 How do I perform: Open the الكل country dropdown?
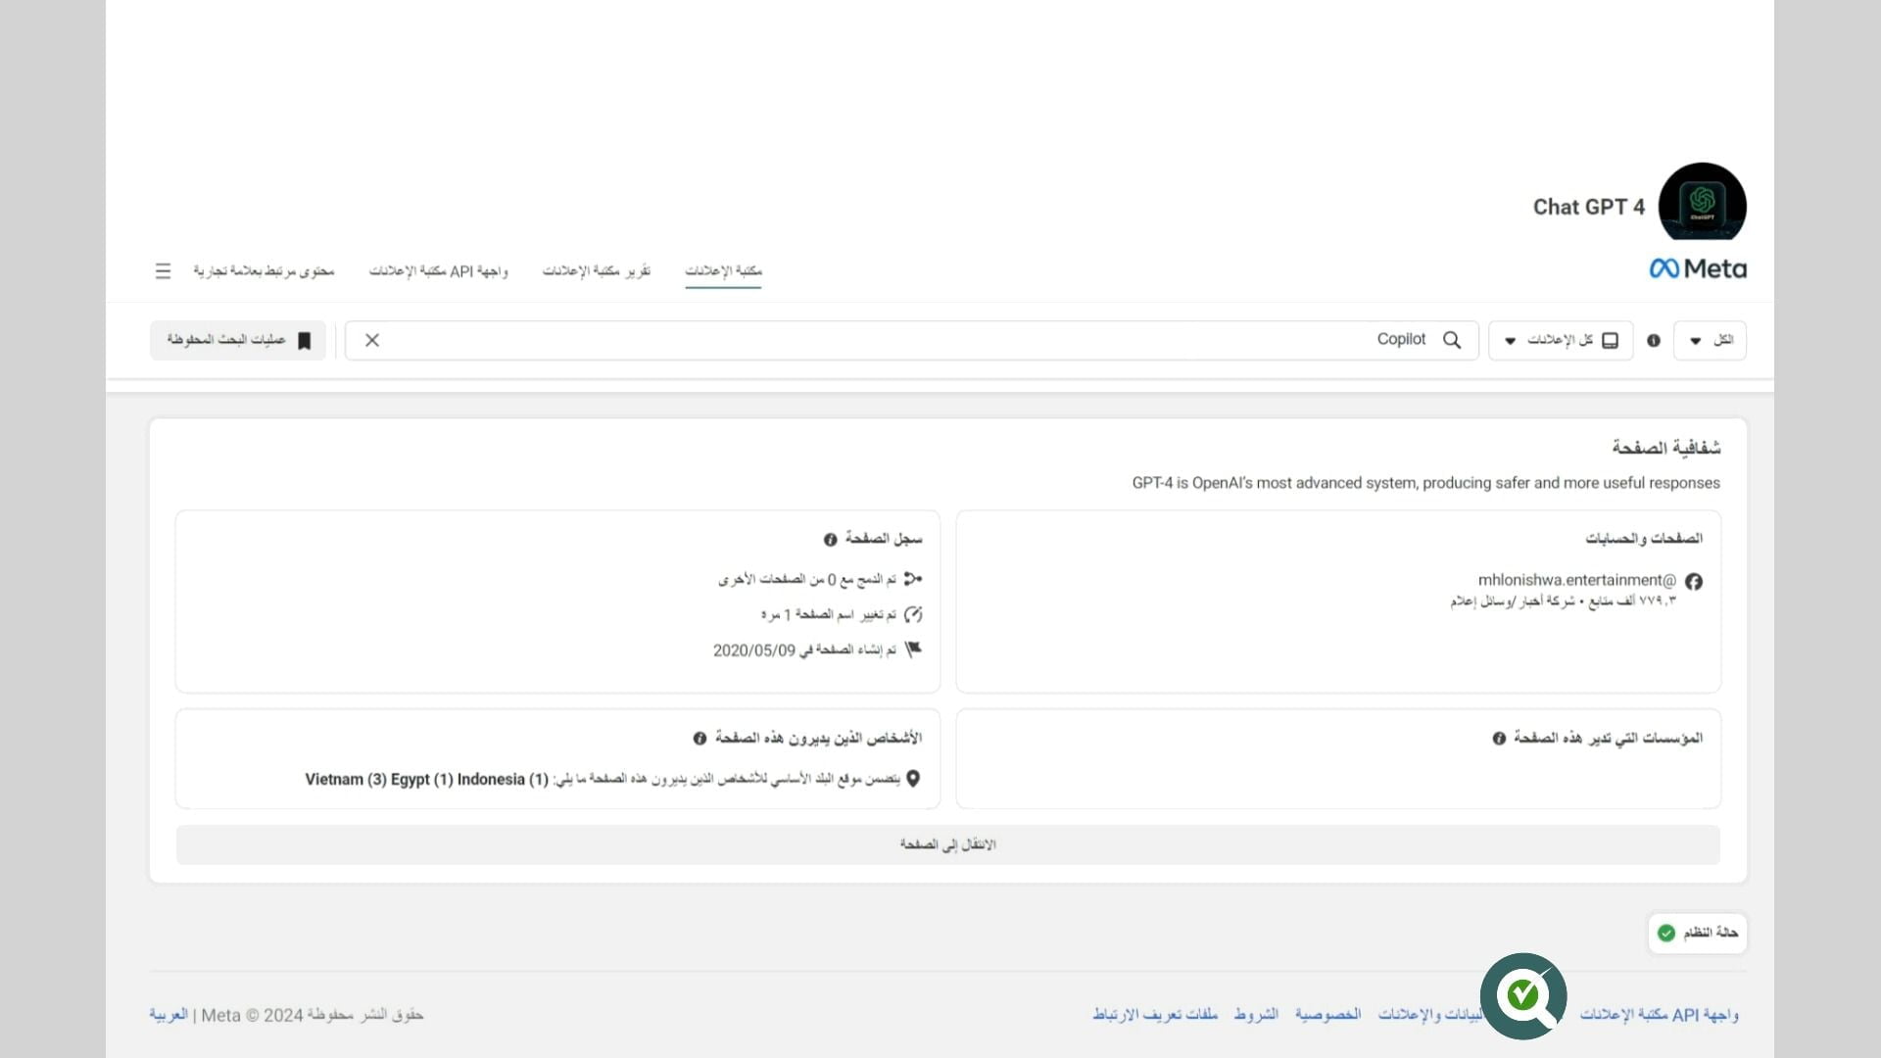click(1711, 340)
